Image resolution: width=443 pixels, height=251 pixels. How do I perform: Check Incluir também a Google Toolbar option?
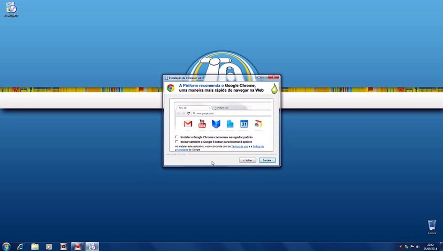coord(177,142)
